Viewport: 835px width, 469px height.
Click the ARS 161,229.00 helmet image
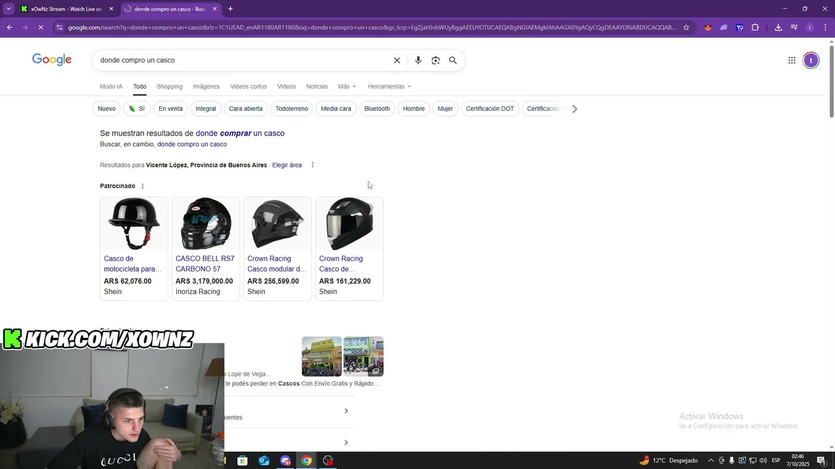click(x=350, y=224)
